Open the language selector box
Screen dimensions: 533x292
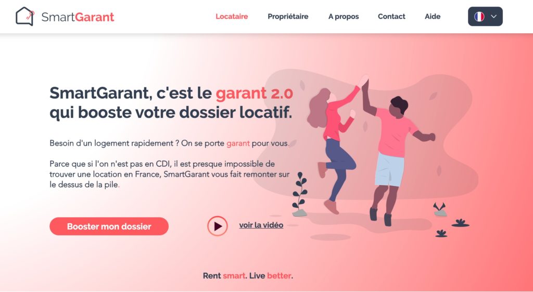tap(485, 16)
